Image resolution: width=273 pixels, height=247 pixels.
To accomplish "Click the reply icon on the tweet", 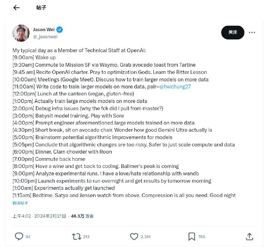I will tap(19, 236).
